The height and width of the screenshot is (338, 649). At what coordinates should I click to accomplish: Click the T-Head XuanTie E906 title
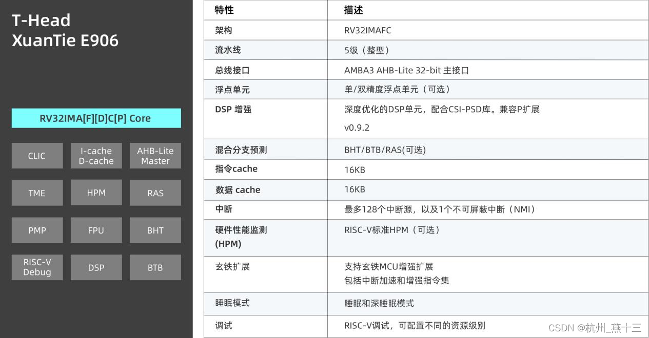tap(65, 30)
